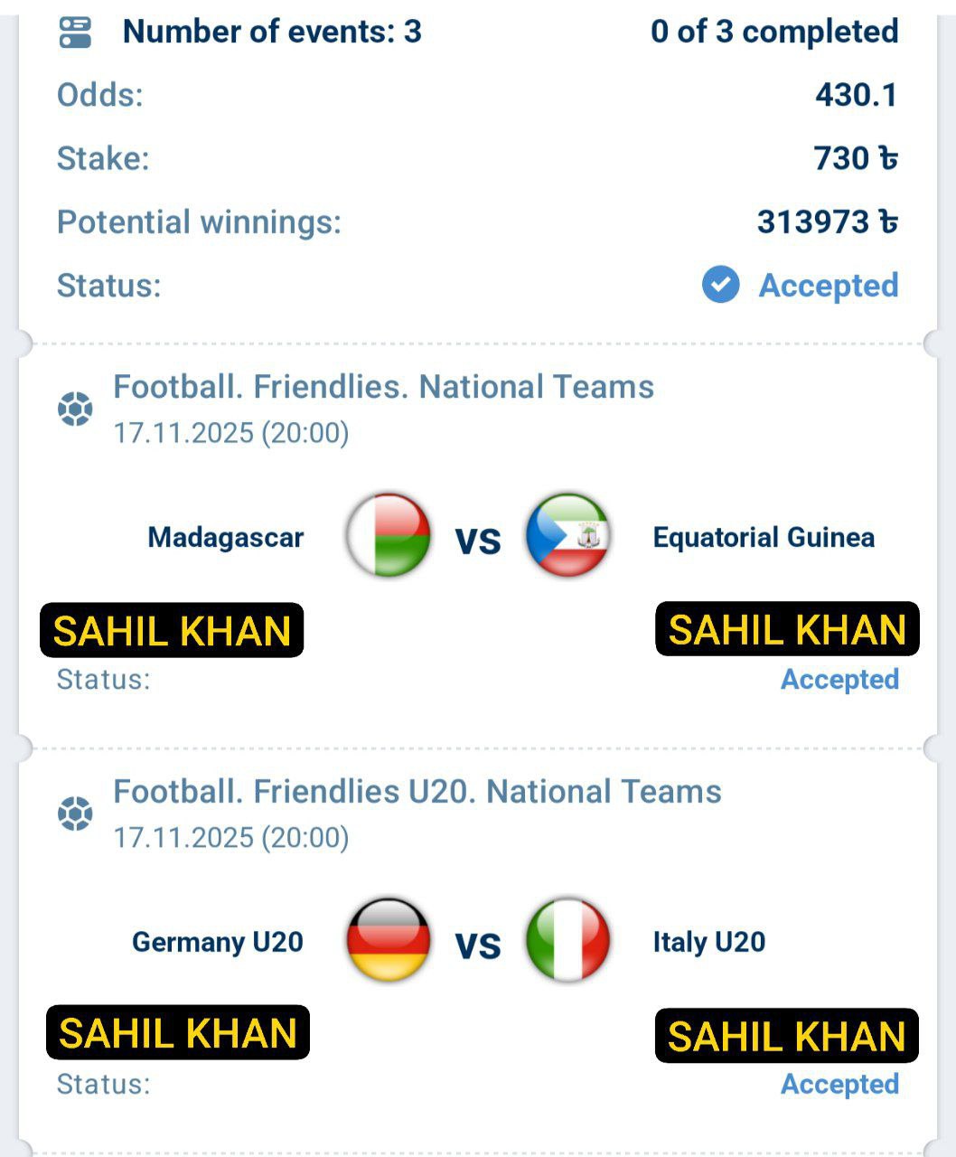The height and width of the screenshot is (1157, 956).
Task: Click the blue checkmark icon next to Accepted
Action: tap(720, 285)
